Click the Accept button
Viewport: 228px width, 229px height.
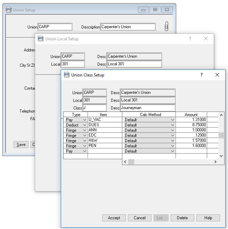click(x=114, y=218)
